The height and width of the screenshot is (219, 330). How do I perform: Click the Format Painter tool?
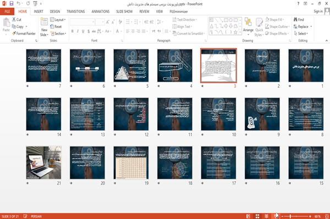(24, 33)
